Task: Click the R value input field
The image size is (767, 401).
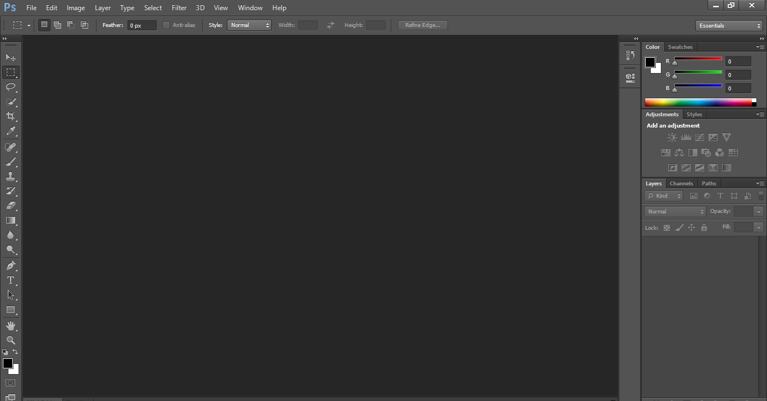Action: (x=738, y=61)
